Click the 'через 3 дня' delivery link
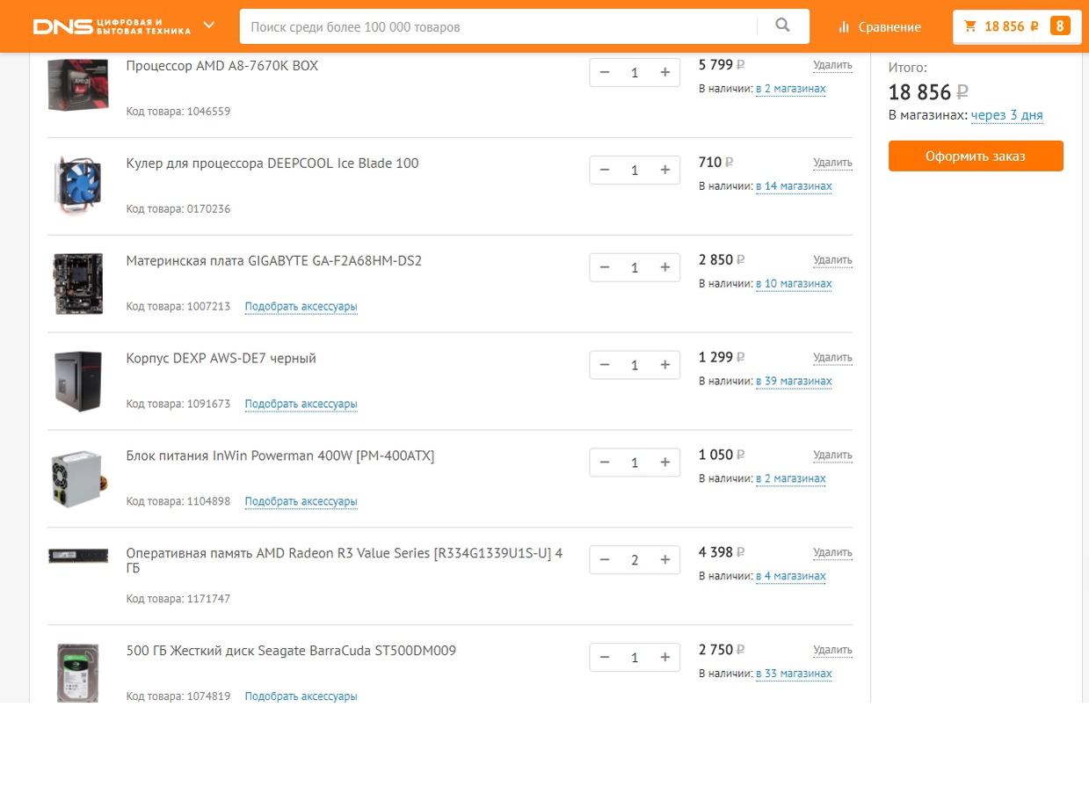 pyautogui.click(x=1007, y=115)
